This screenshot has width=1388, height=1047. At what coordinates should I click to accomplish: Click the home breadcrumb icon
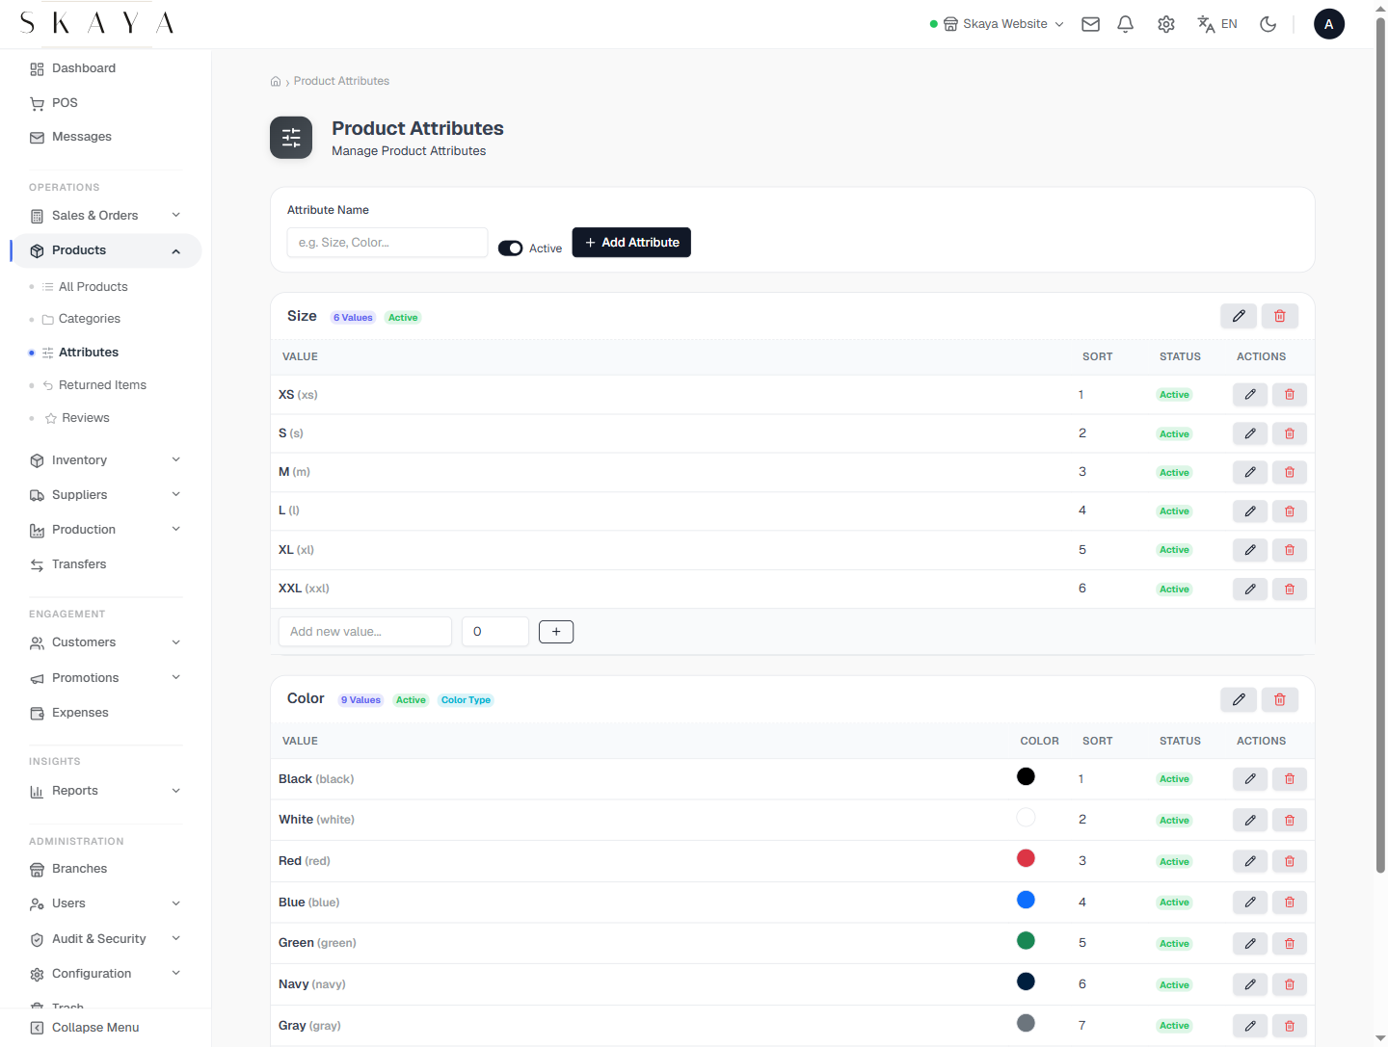pos(276,81)
